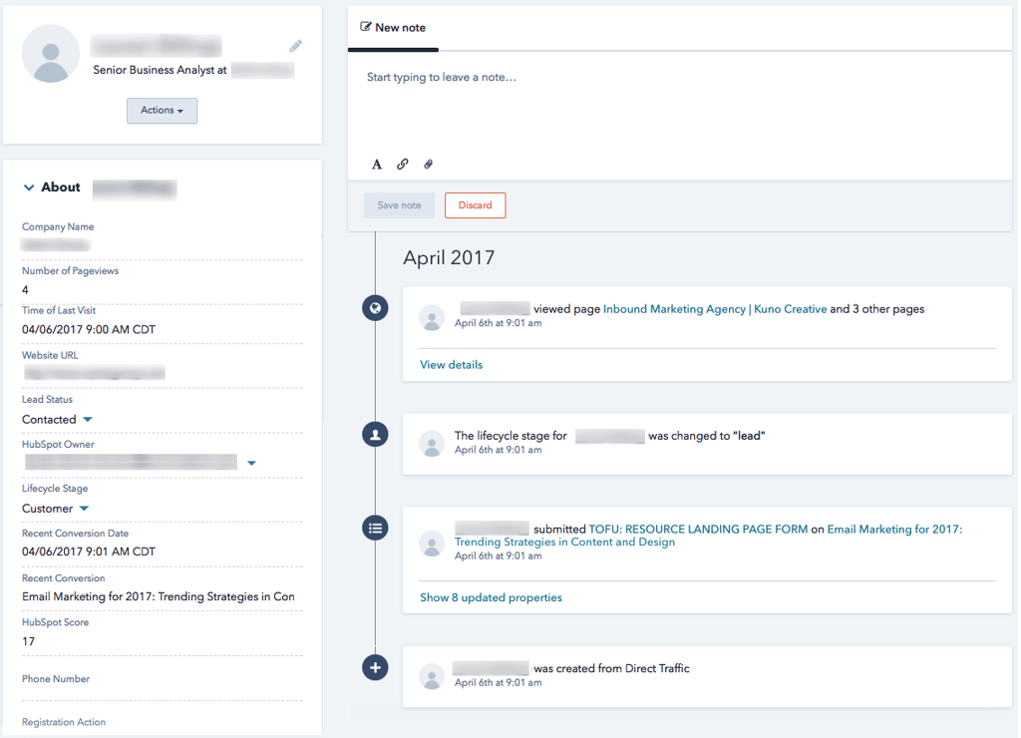The height and width of the screenshot is (738, 1021).
Task: Click the Save note button
Action: (x=399, y=205)
